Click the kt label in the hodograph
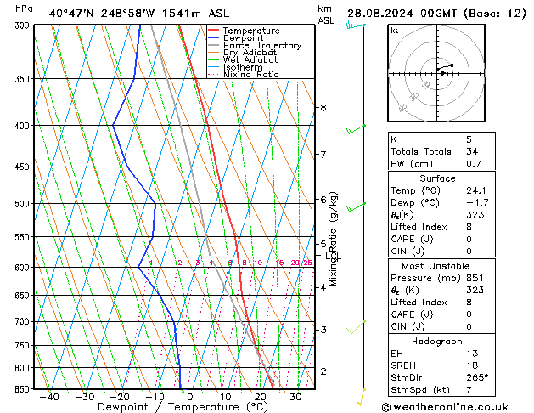Viewport: 534px width, 413px height. click(395, 31)
